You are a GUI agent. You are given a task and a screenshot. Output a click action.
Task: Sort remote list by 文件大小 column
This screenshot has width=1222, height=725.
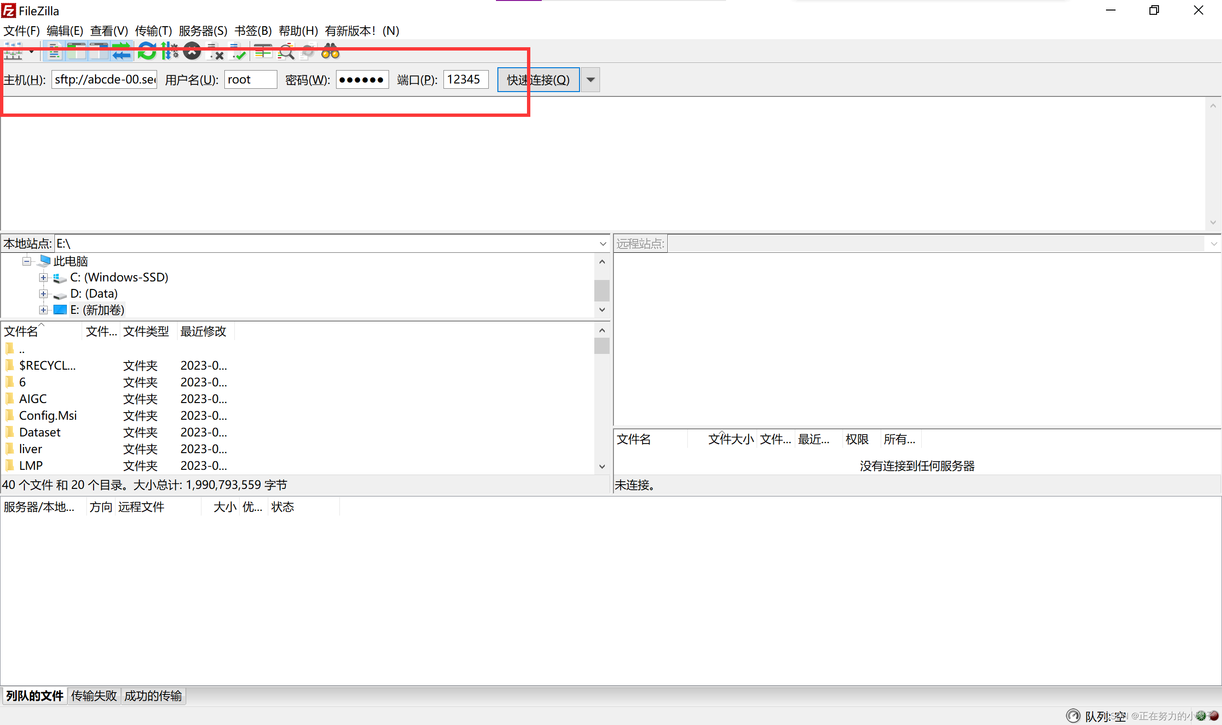(x=722, y=440)
